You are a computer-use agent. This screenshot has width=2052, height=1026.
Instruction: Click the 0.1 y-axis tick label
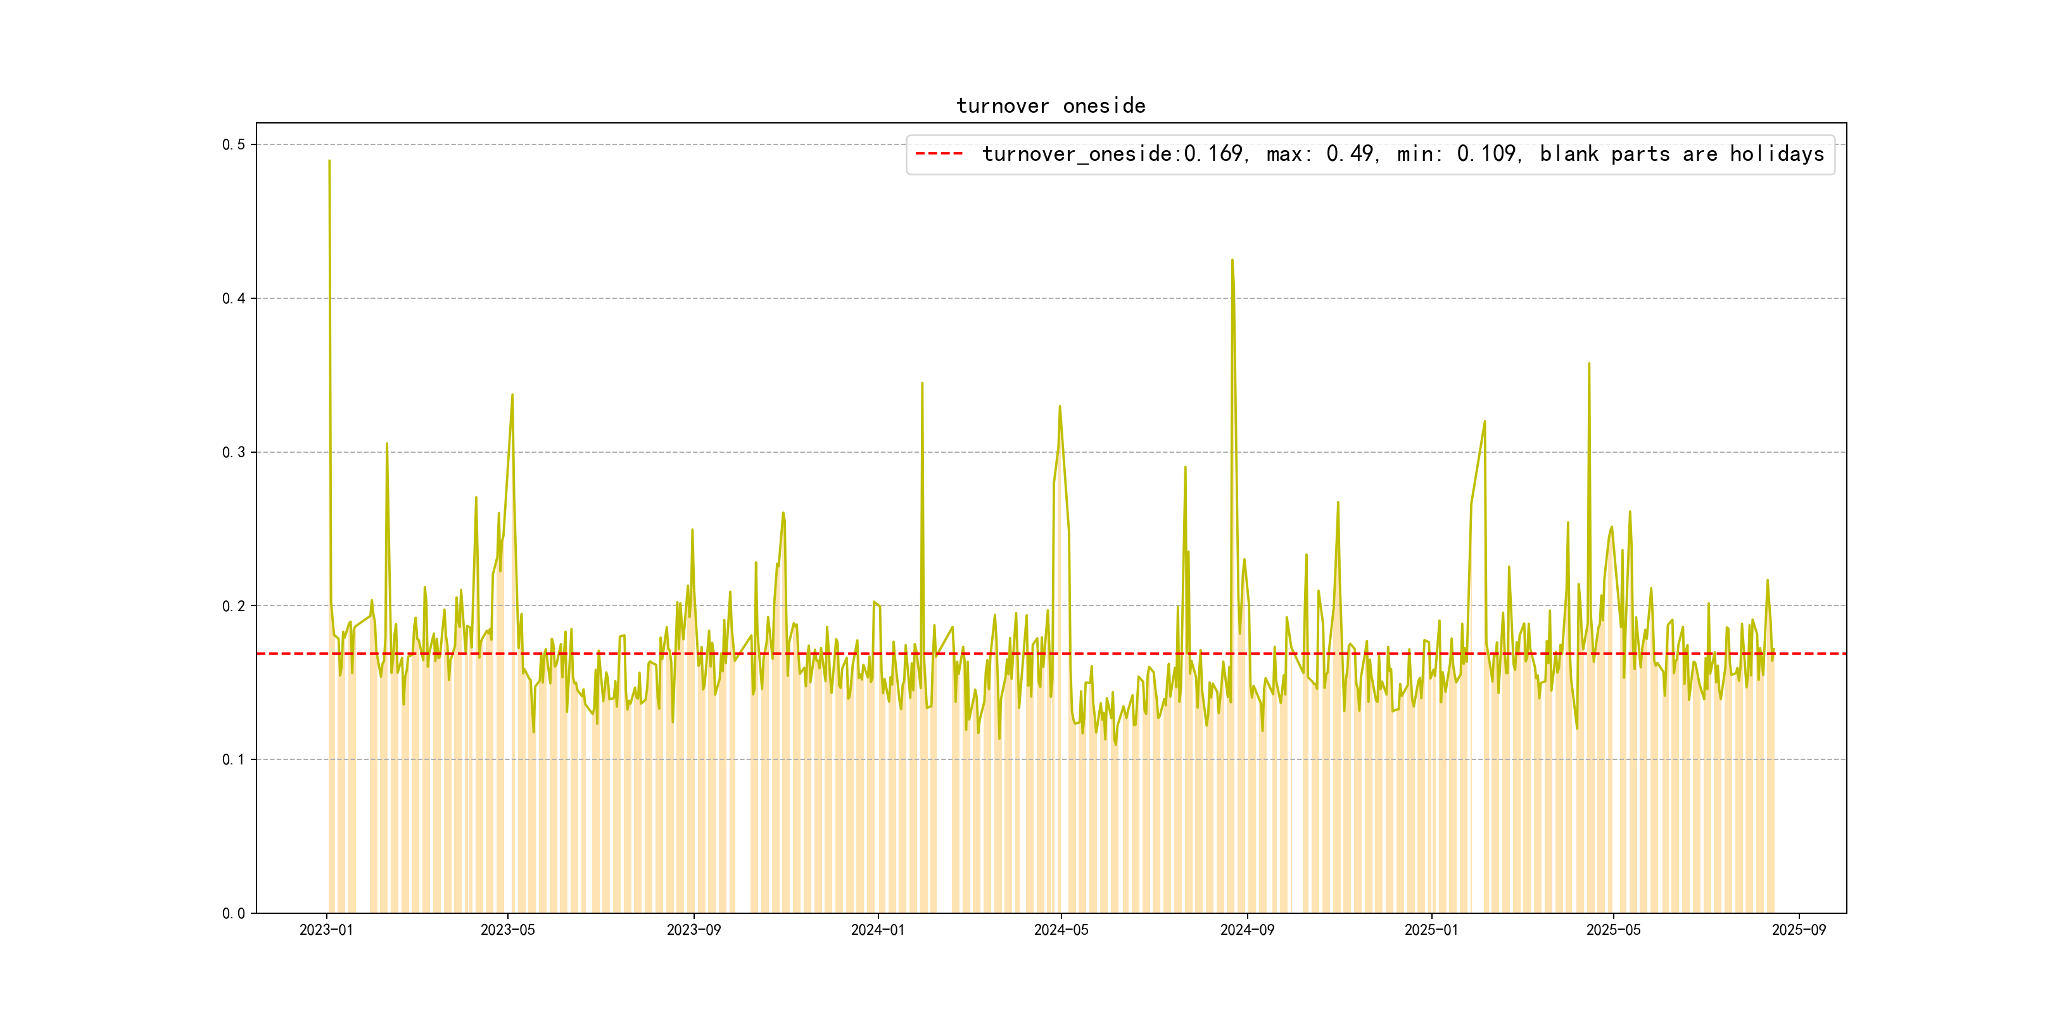coord(234,760)
